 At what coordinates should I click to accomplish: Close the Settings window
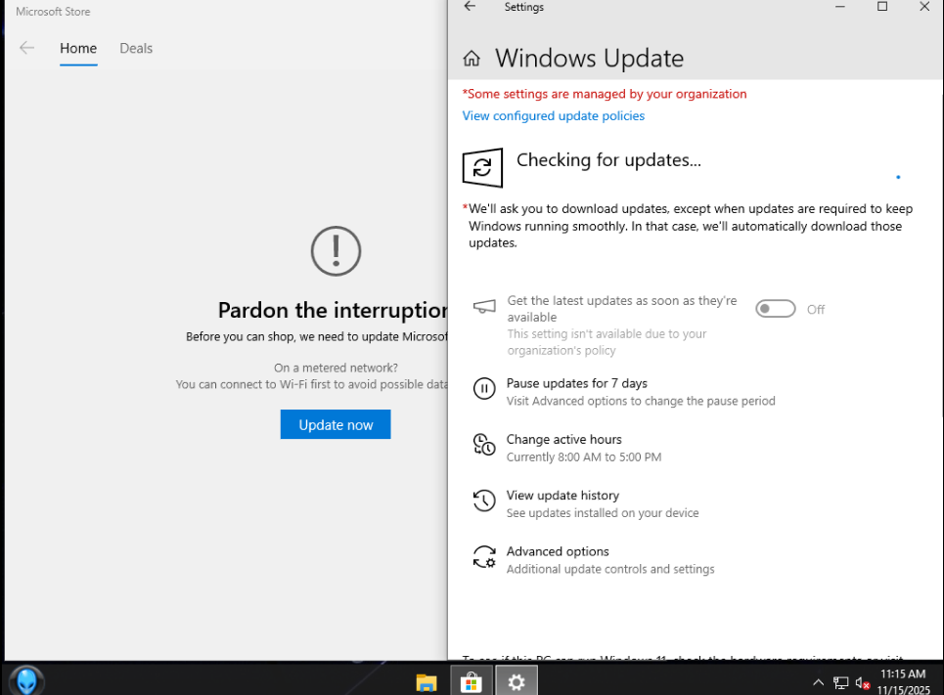click(x=924, y=7)
